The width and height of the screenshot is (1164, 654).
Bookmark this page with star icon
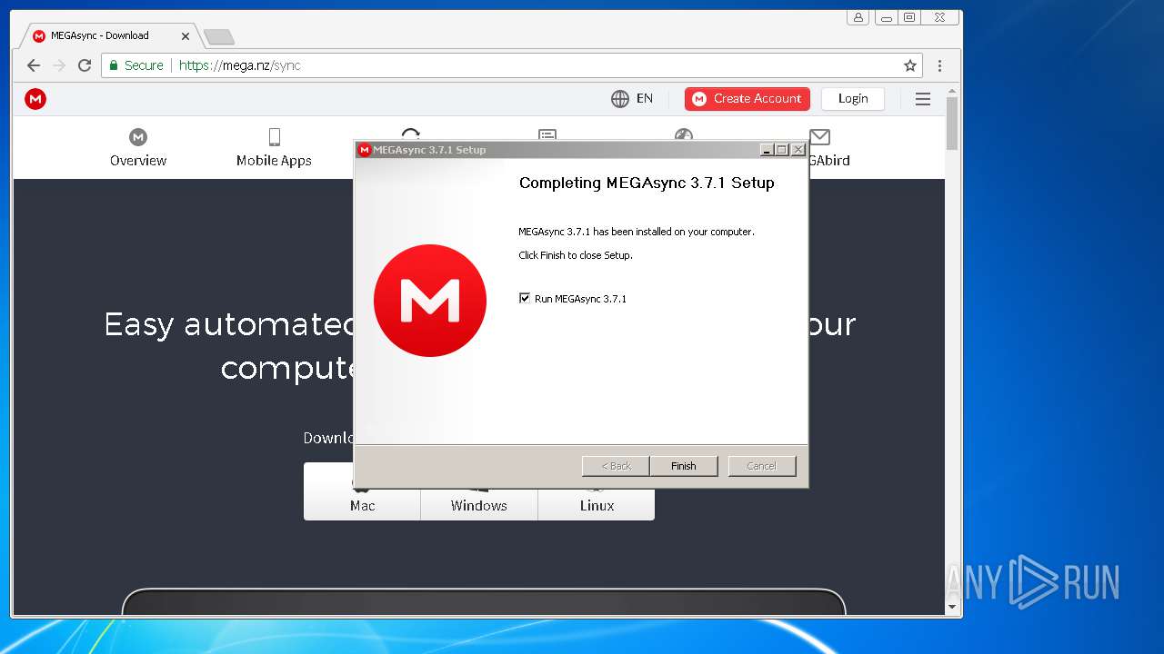[909, 65]
